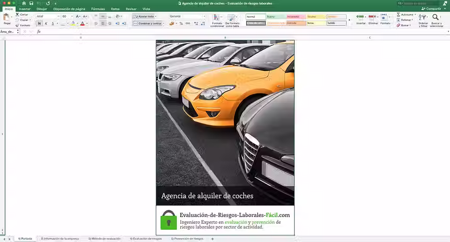This screenshot has width=450, height=242.
Task: Apply the Bueno cell style
Action: [x=276, y=16]
